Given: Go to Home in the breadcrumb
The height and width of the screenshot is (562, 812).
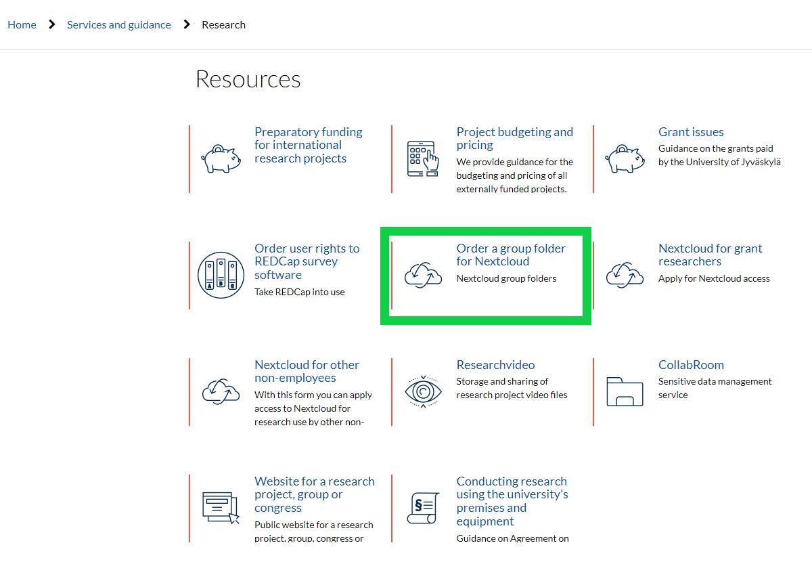Looking at the screenshot, I should [22, 24].
